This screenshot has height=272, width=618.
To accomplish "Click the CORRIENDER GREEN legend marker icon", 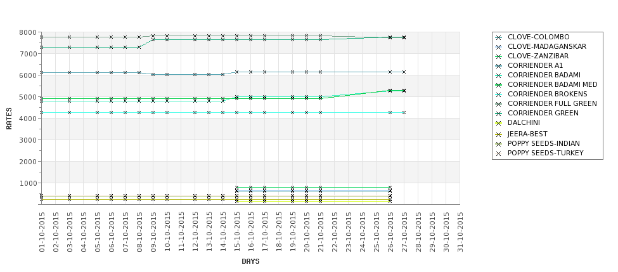I will (x=499, y=113).
